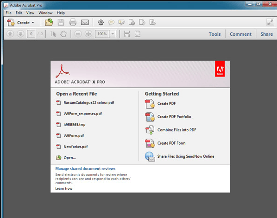Click the page number input field
277x218 pixels.
click(x=31, y=34)
